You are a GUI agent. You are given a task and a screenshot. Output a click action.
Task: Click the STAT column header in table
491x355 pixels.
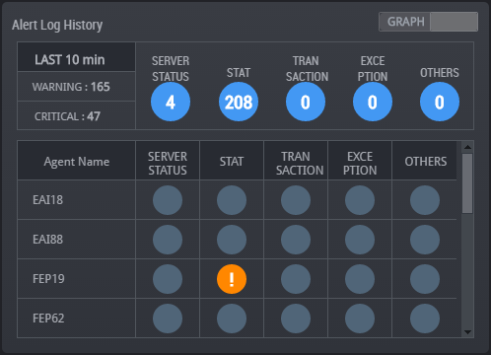coord(232,161)
